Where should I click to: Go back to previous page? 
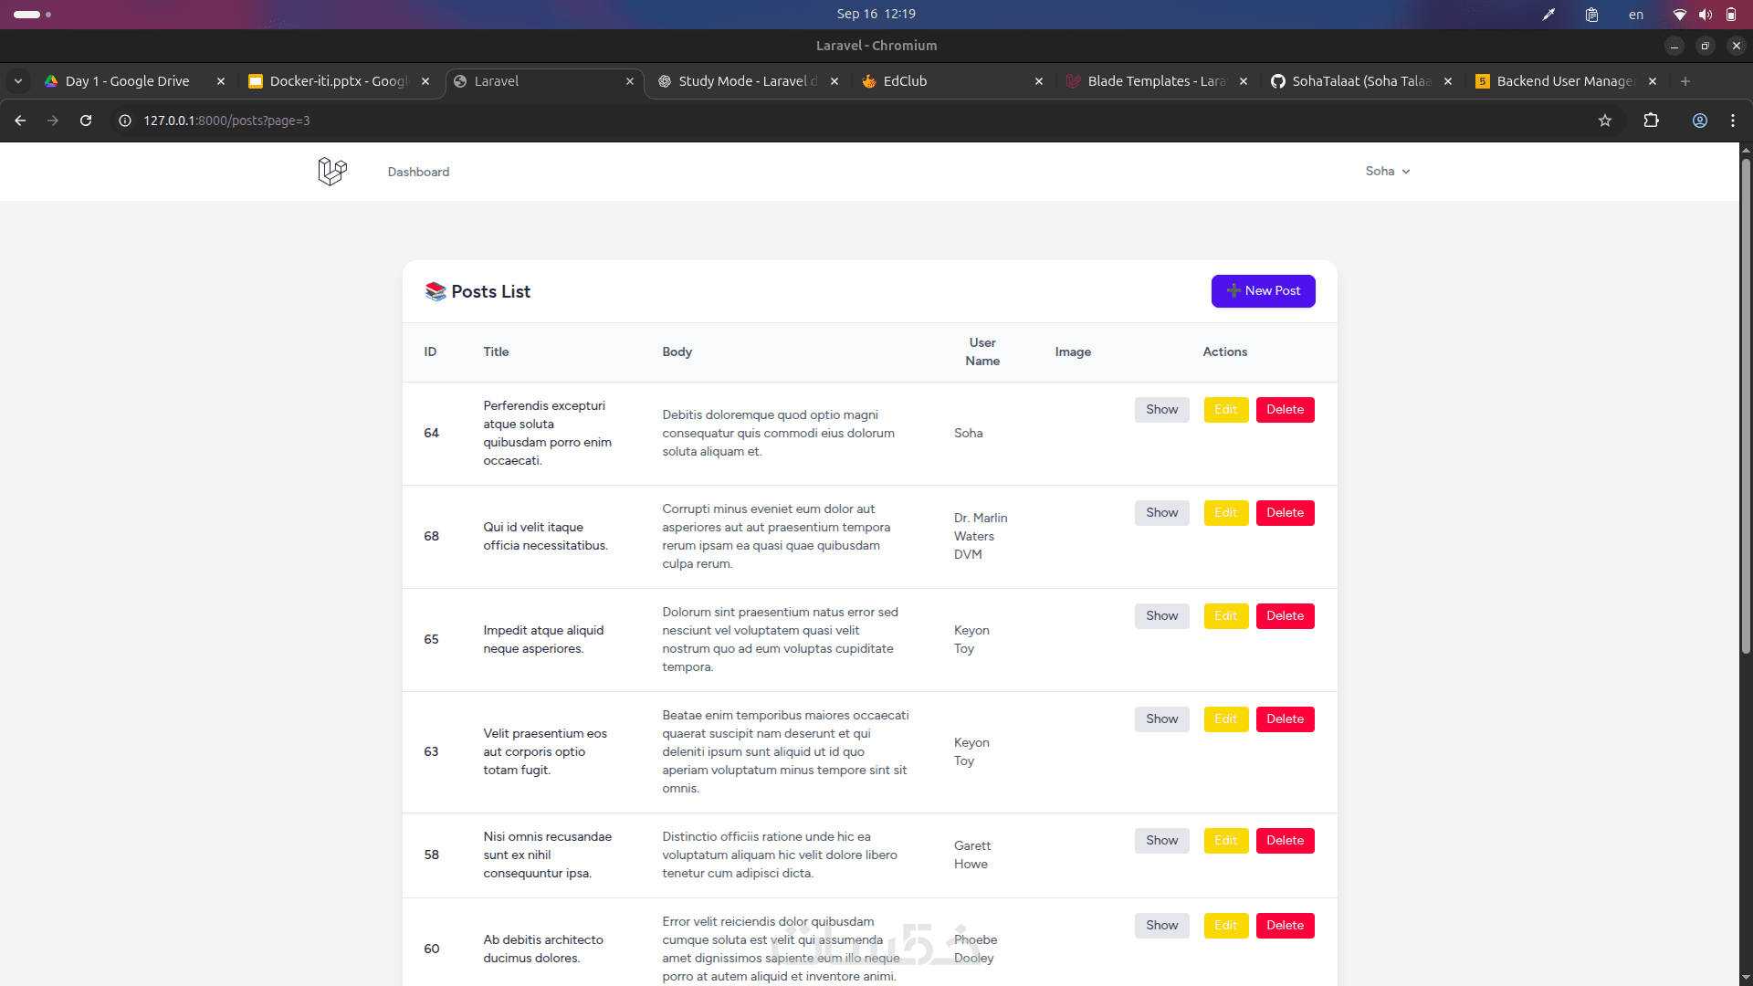coord(20,121)
